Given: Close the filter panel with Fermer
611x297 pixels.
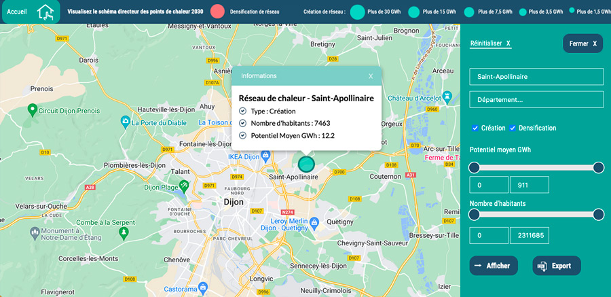Looking at the screenshot, I should point(582,43).
